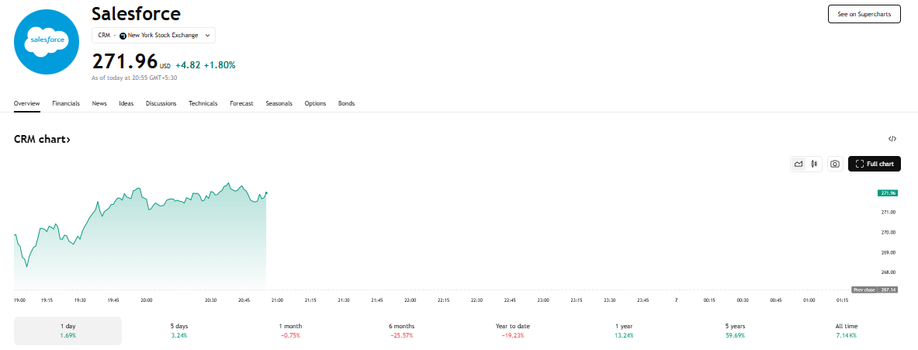Screen dimensions: 918x350
Task: Switch to area chart style
Action: point(798,164)
